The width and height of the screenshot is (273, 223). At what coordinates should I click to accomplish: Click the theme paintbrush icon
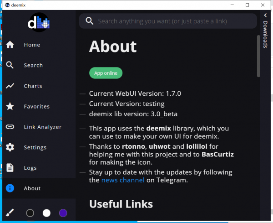(x=10, y=213)
